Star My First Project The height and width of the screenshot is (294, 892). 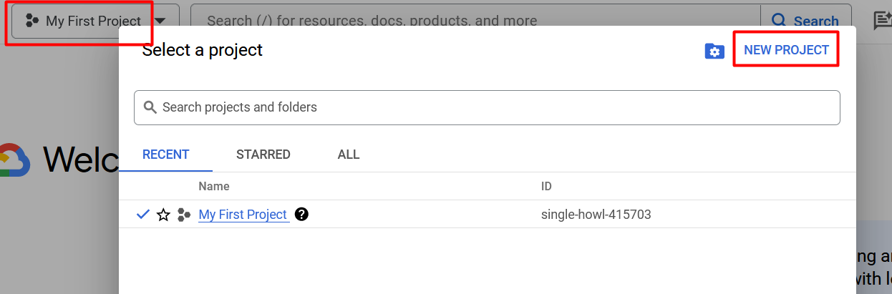pos(163,215)
